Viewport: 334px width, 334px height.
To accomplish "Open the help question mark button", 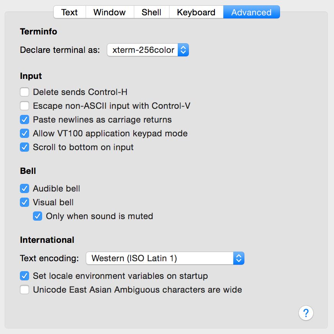I will click(x=306, y=313).
